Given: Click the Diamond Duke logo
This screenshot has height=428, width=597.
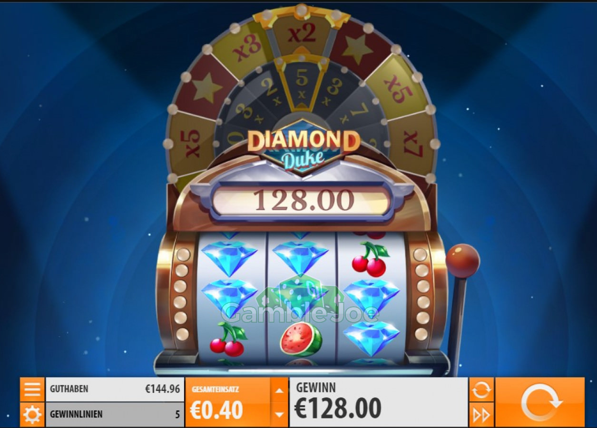Looking at the screenshot, I should tap(303, 148).
